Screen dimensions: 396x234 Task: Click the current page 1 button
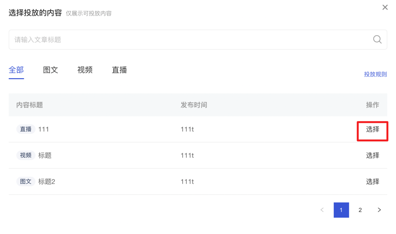pyautogui.click(x=341, y=210)
